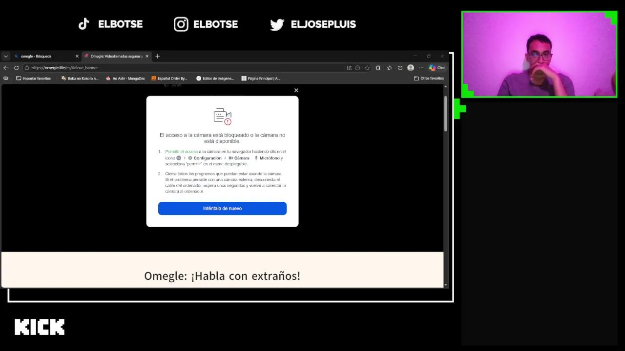This screenshot has height=351, width=625.
Task: Open the Copilot Chat button
Action: pos(437,68)
